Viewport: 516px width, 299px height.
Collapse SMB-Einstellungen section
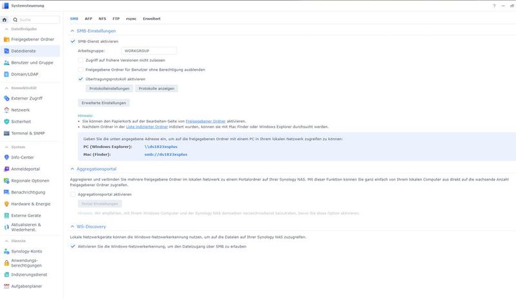click(x=72, y=31)
